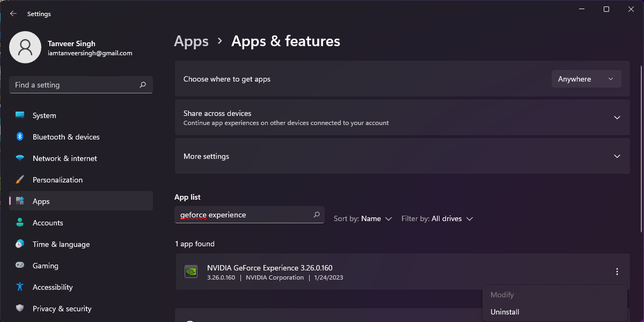Click the Privacy & security shield icon
The width and height of the screenshot is (644, 322).
coord(20,309)
